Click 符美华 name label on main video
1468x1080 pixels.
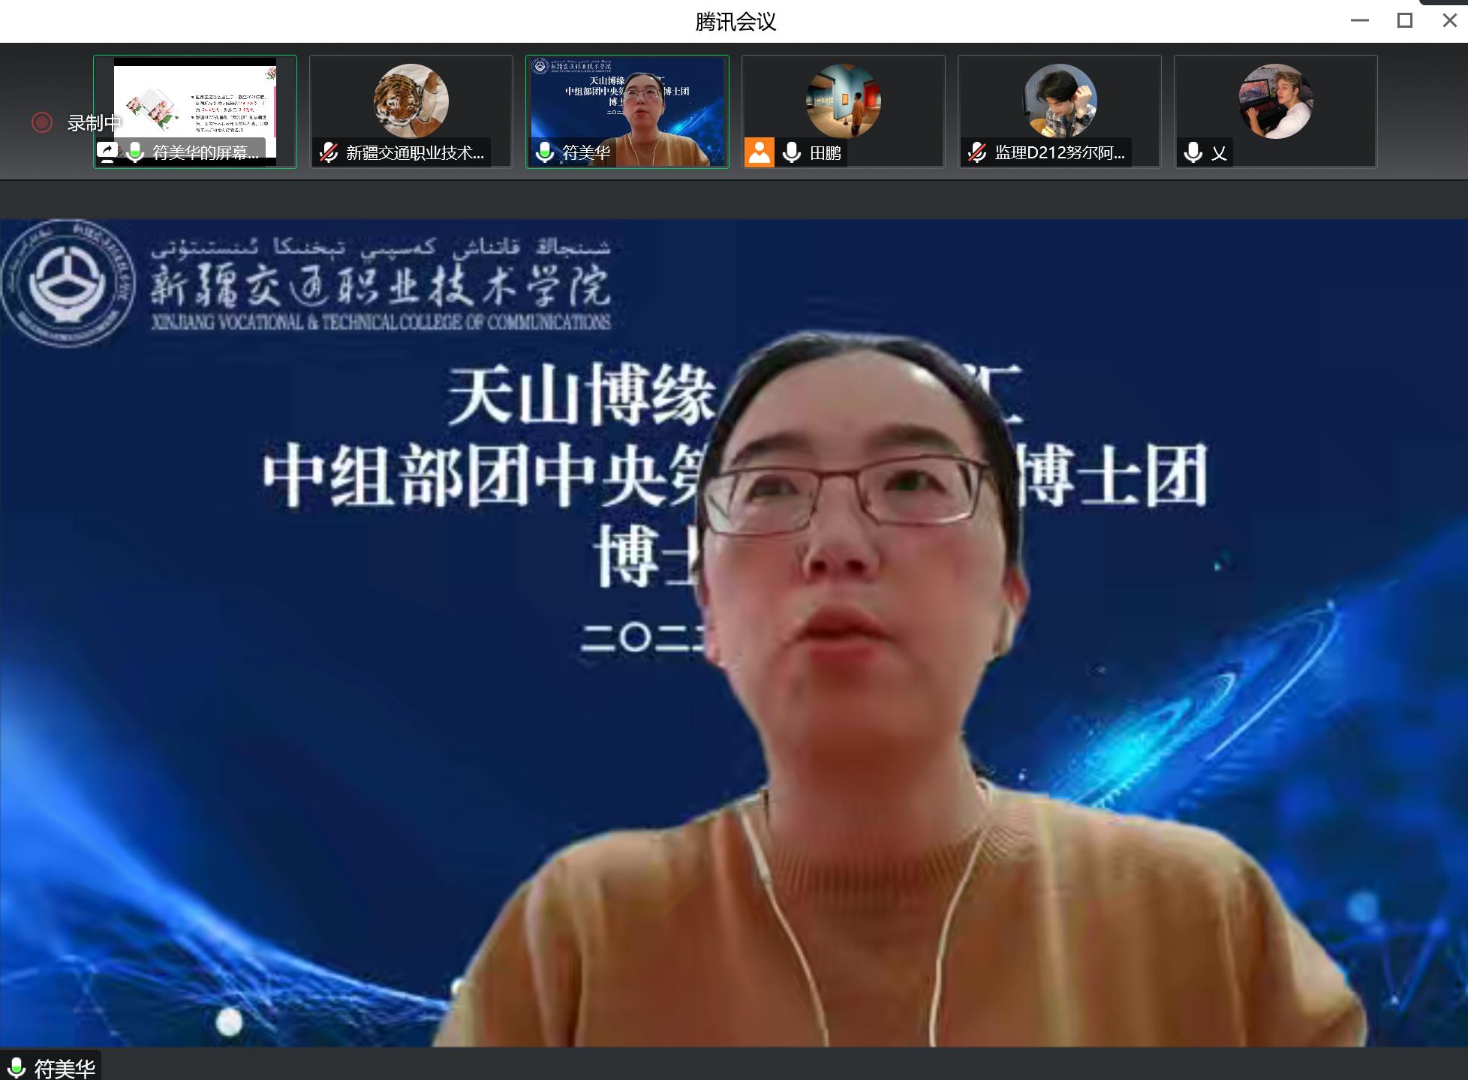click(x=65, y=1068)
